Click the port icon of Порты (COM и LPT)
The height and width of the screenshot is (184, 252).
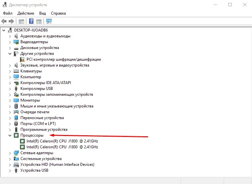tap(16, 124)
